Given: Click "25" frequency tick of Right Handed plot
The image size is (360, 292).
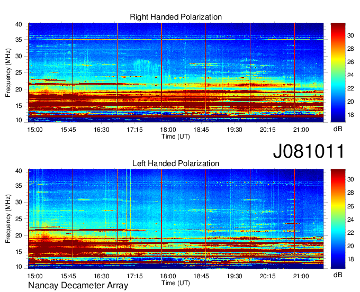Looking at the screenshot, I should tap(19, 72).
